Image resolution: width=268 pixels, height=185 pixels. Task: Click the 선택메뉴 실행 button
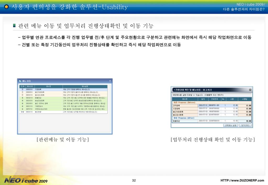tap(231, 125)
